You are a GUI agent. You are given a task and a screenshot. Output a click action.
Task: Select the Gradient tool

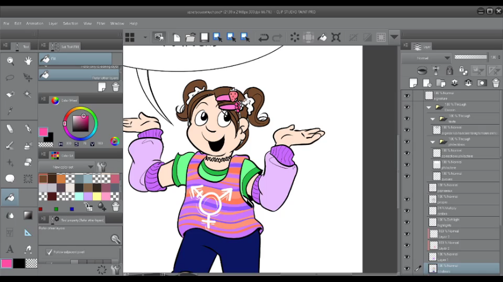28,215
